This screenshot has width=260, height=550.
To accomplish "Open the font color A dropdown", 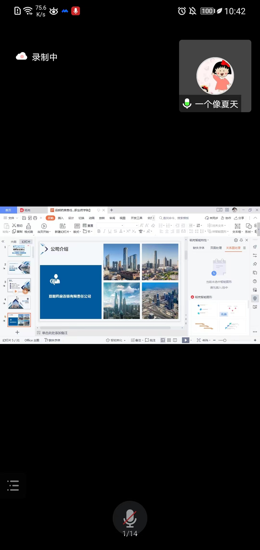I will coord(122,231).
